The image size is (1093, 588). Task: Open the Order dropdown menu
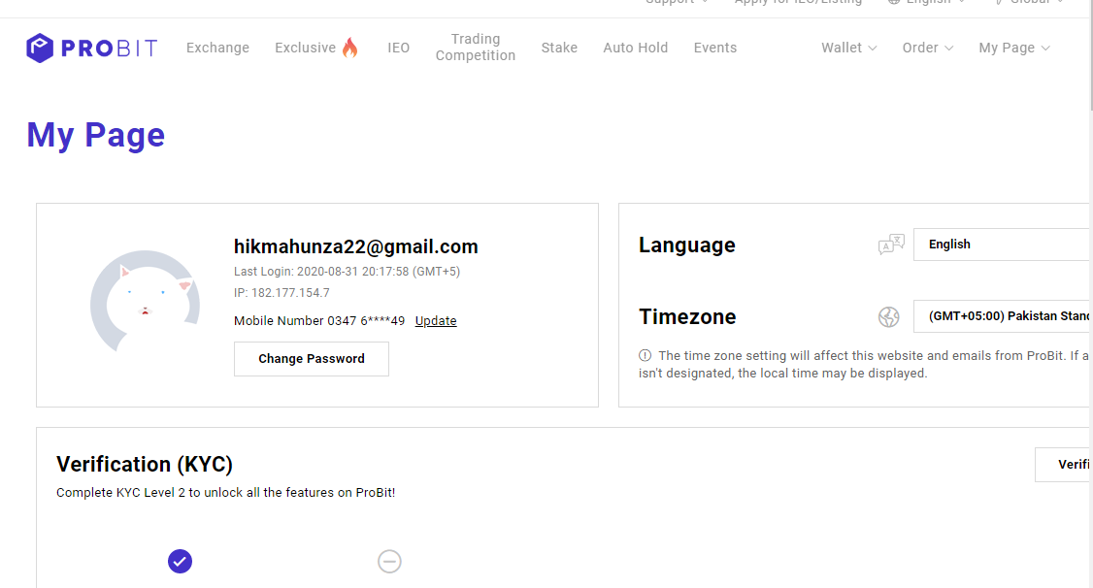927,48
